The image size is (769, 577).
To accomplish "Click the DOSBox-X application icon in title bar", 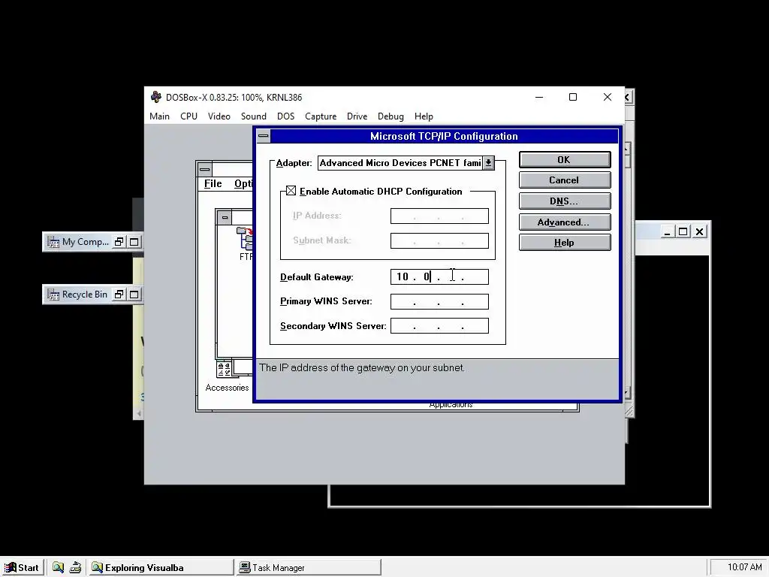I will tap(156, 97).
